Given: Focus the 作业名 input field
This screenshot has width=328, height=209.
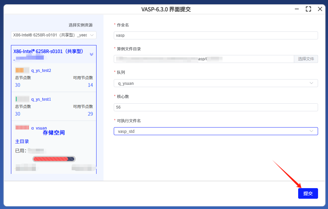Looking at the screenshot, I should (216, 35).
